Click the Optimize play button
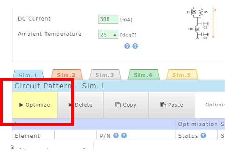The image size is (225, 156). (35, 105)
